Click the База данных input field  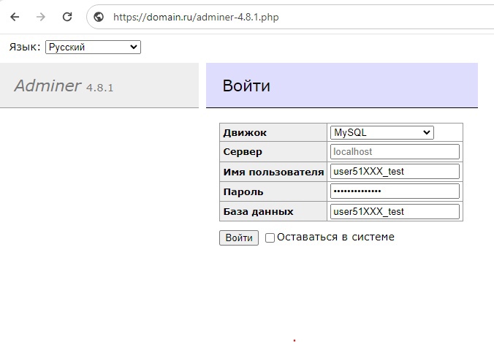(395, 211)
